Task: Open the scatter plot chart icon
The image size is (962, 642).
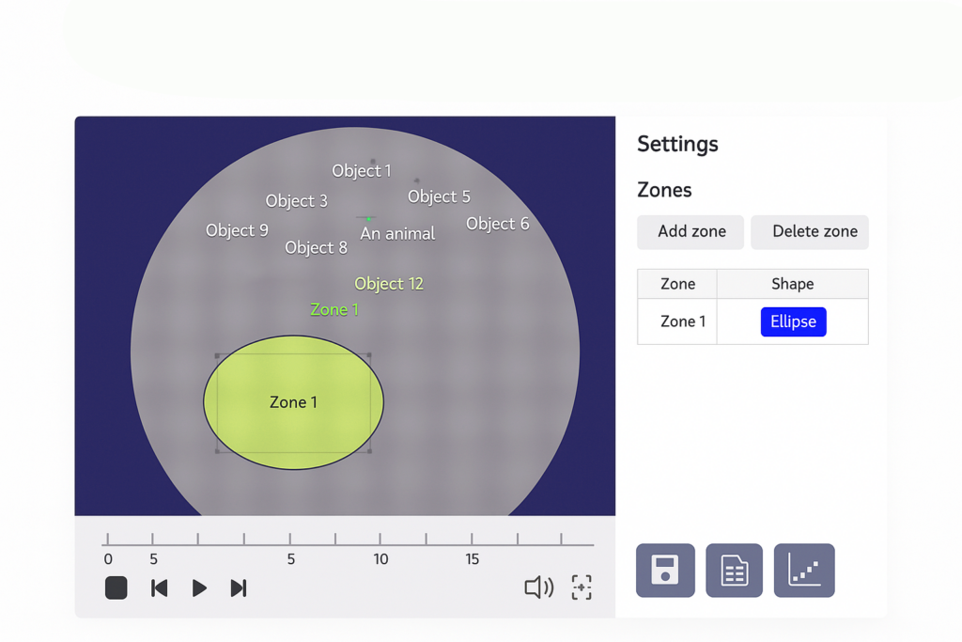Action: pos(804,571)
